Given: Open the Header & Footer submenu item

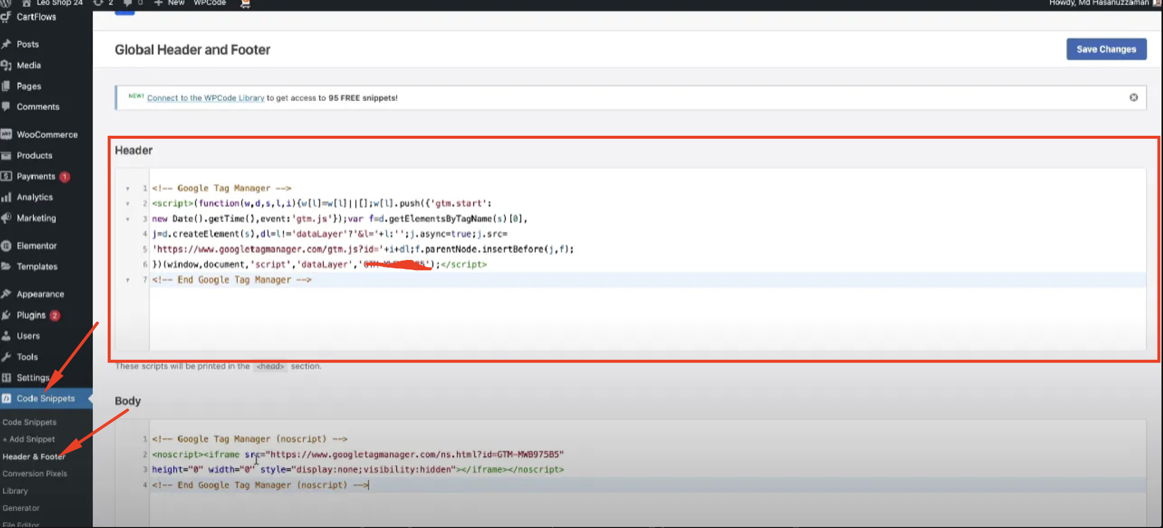Looking at the screenshot, I should pyautogui.click(x=34, y=457).
